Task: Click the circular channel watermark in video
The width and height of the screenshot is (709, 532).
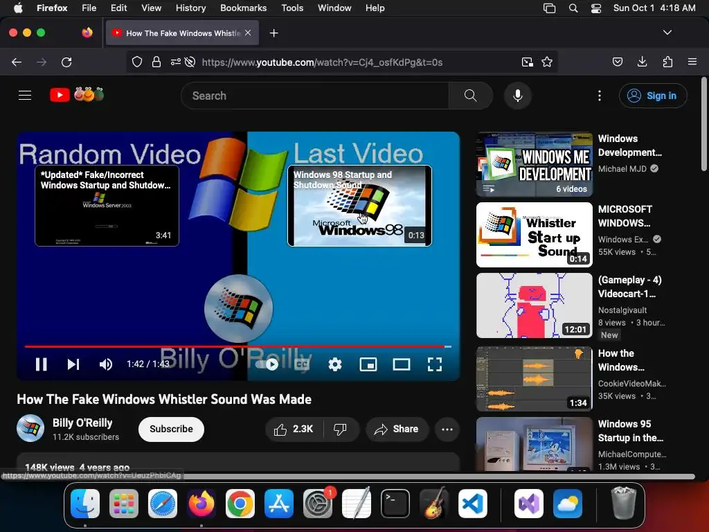Action: [238, 308]
